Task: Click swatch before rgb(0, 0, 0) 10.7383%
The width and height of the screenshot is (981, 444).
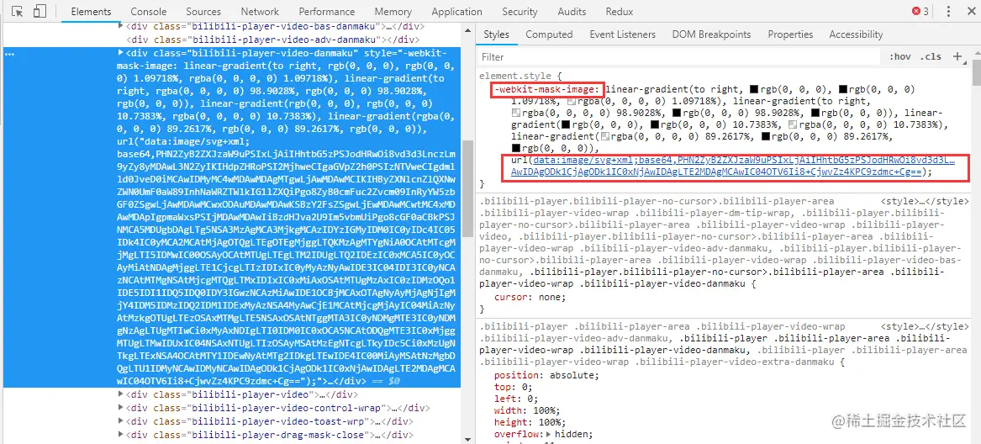Action: (x=655, y=124)
